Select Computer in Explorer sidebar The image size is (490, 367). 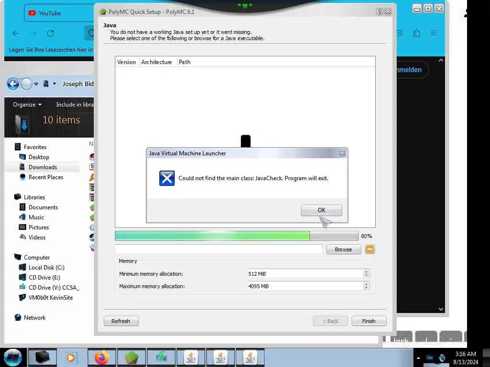point(37,258)
